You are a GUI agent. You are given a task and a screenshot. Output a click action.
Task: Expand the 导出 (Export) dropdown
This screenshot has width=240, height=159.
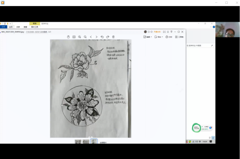pyautogui.click(x=159, y=37)
